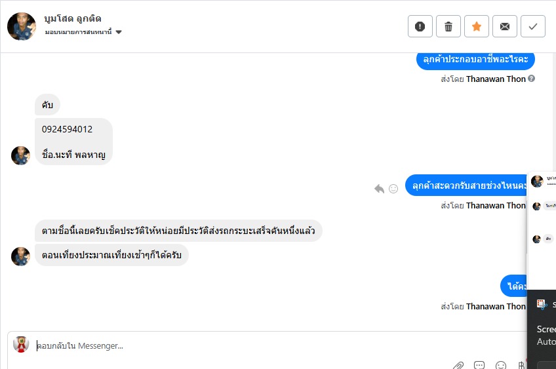The height and width of the screenshot is (369, 556).
Task: Click customer avatar beside phone number message
Action: click(20, 155)
